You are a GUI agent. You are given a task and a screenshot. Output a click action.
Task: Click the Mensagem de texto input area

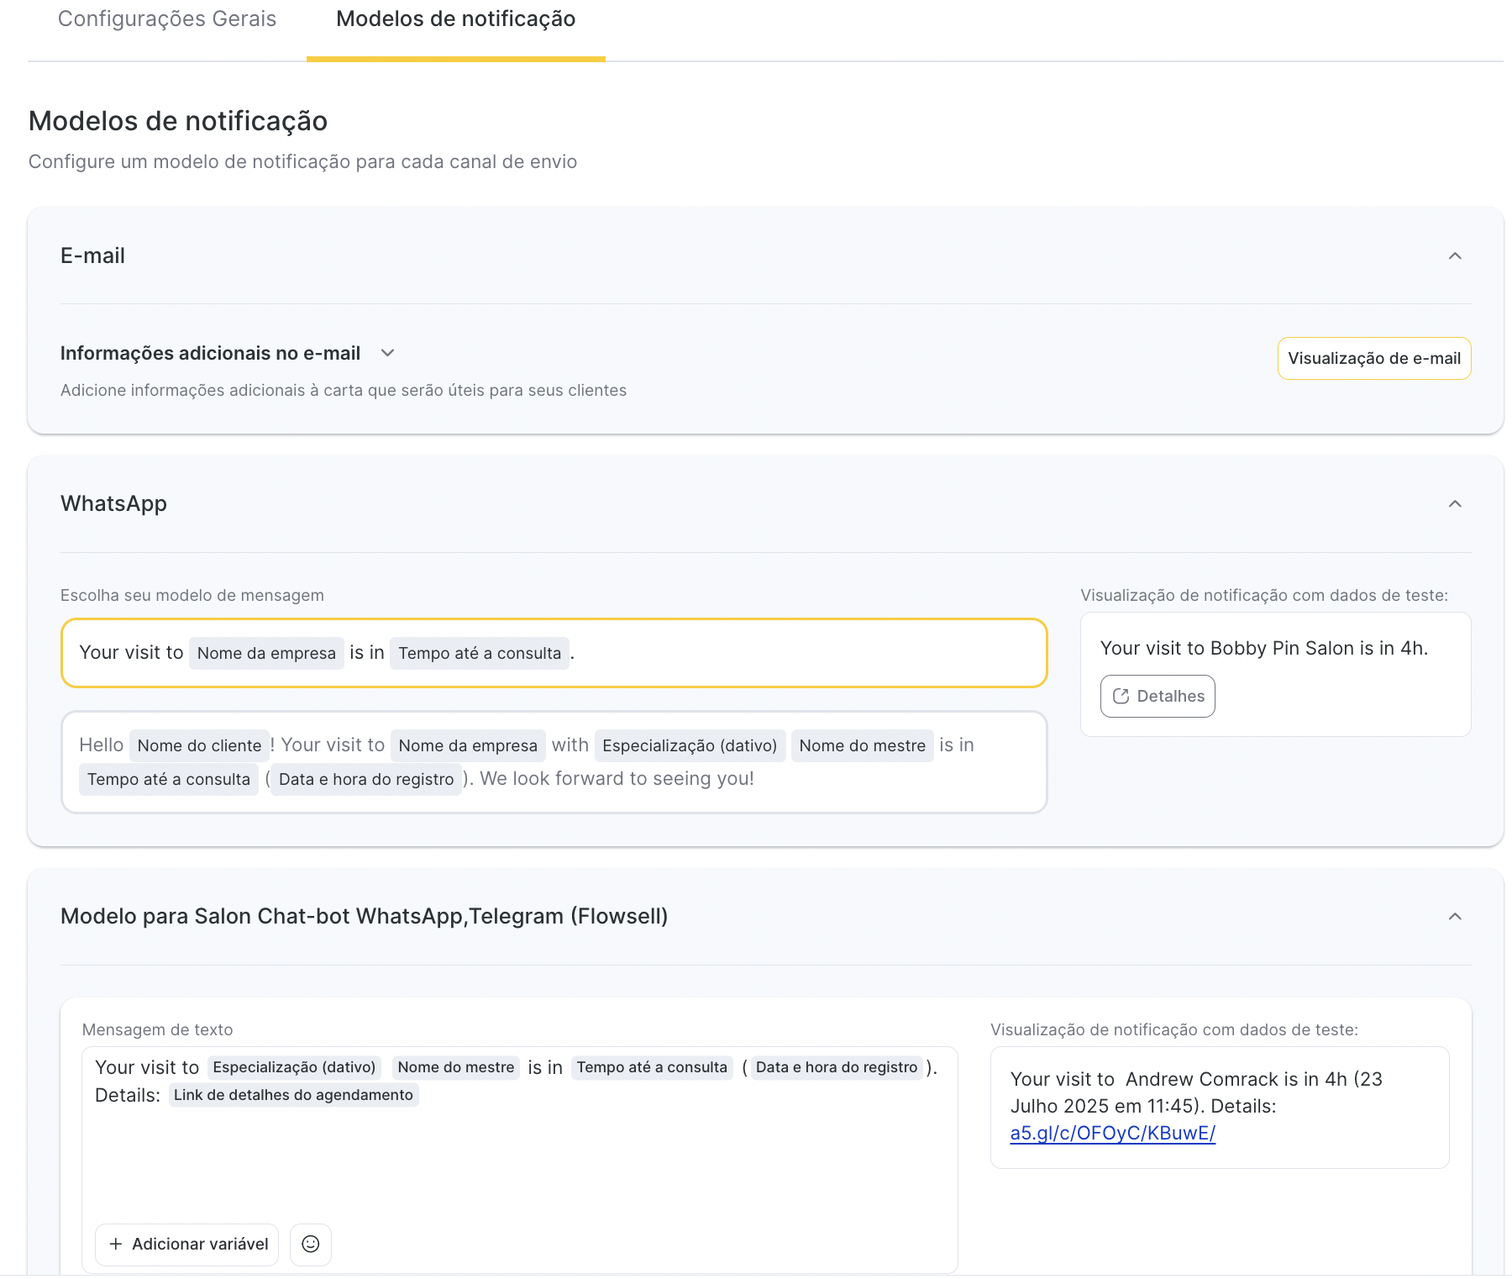[x=519, y=1160]
